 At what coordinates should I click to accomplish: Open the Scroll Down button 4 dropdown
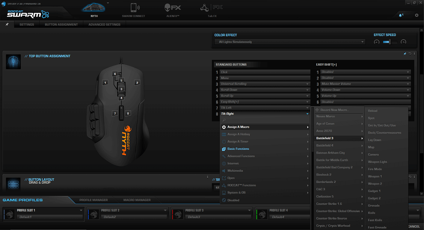(x=265, y=90)
